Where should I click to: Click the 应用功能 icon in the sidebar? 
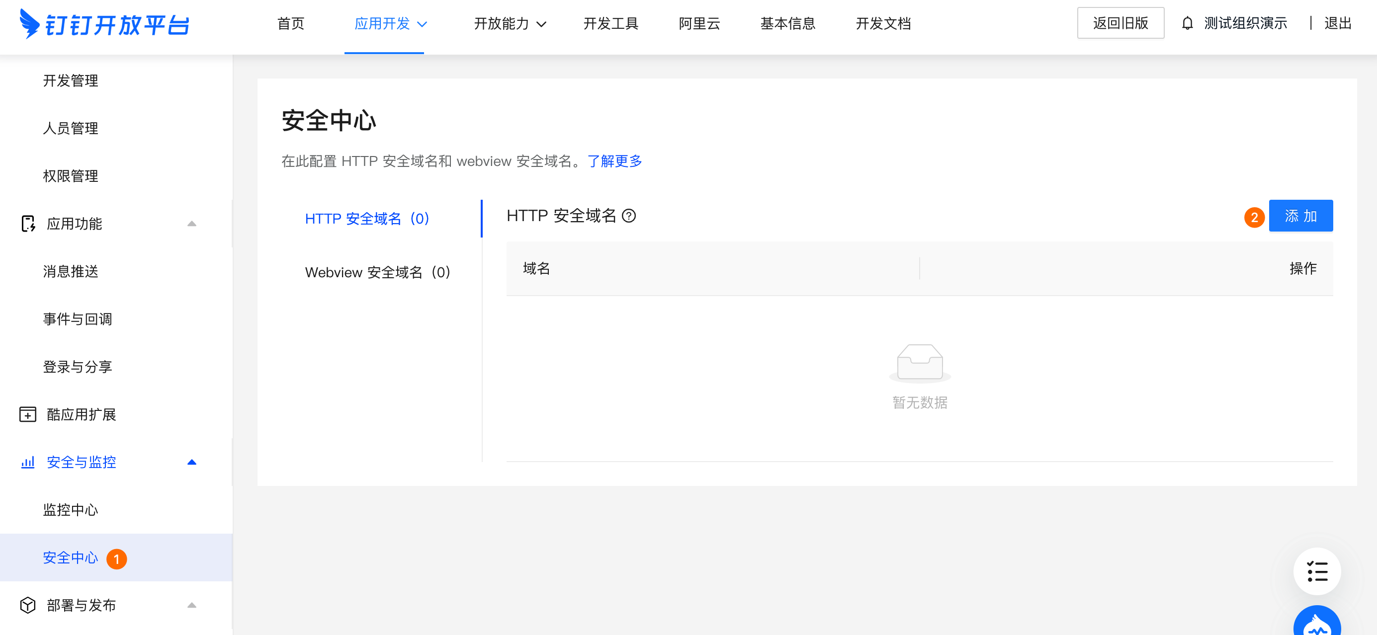point(28,224)
